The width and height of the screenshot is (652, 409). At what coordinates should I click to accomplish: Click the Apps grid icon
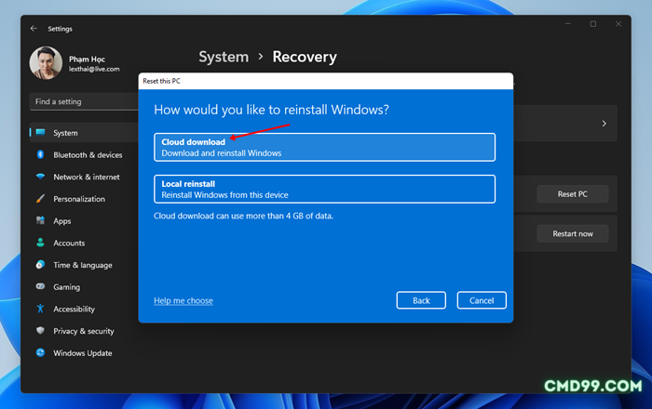pos(40,220)
